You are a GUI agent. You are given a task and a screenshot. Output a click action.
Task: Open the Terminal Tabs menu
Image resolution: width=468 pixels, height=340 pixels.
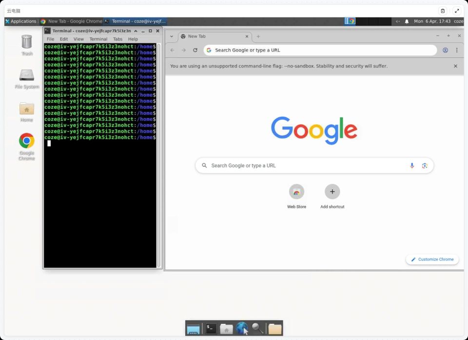(117, 39)
